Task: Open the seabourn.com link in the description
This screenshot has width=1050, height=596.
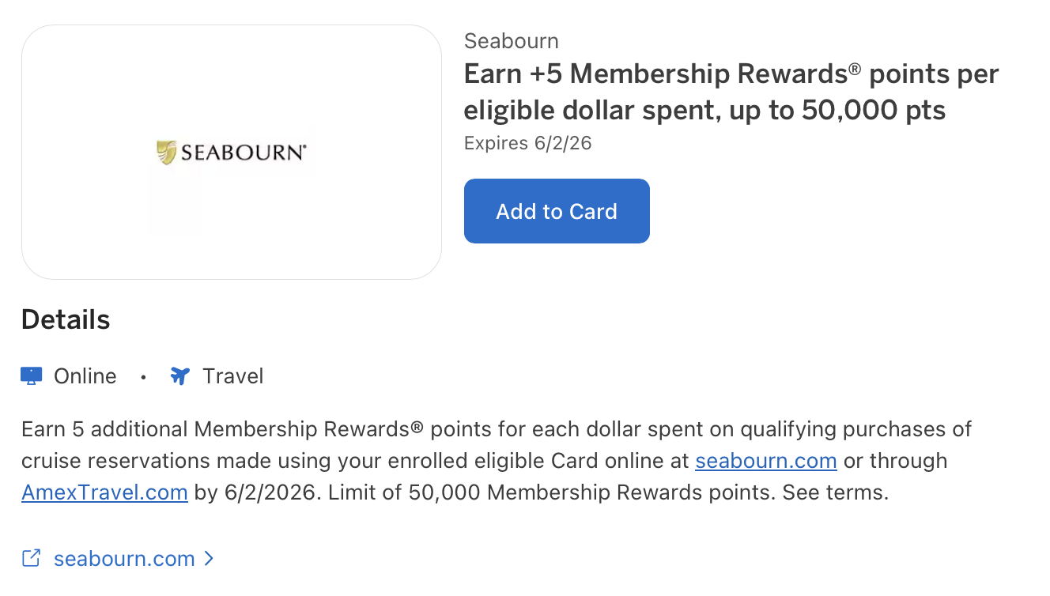Action: pos(765,460)
